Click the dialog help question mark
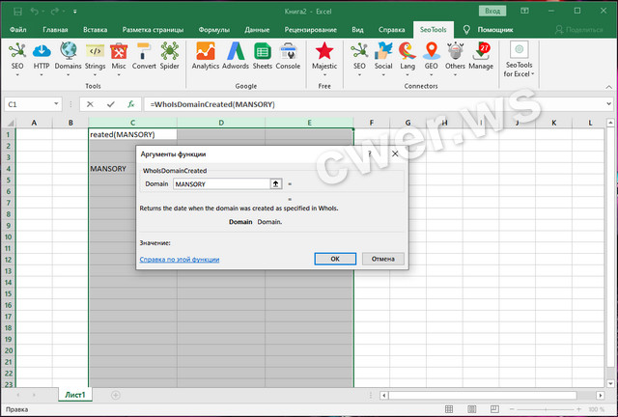Image resolution: width=618 pixels, height=417 pixels. (369, 153)
